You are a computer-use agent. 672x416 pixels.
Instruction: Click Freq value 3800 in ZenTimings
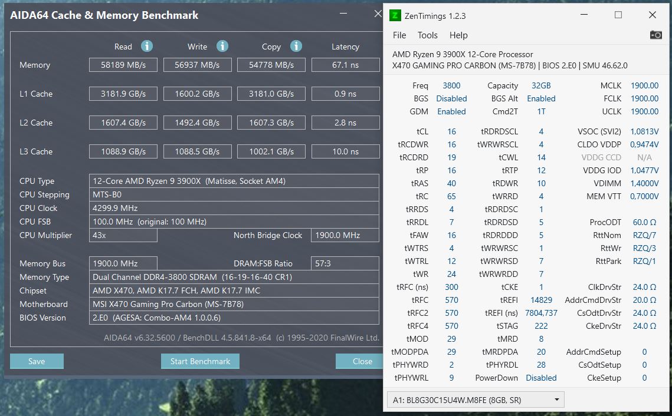(x=451, y=85)
